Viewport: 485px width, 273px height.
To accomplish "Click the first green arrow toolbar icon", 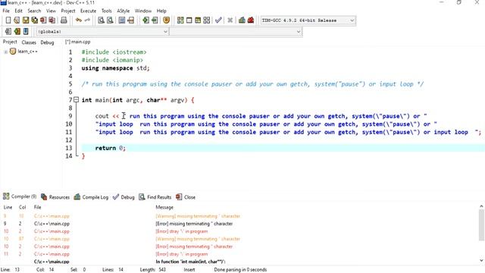I will [145, 20].
